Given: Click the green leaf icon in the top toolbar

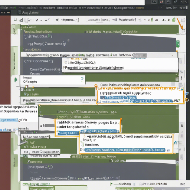Looking at the screenshot, I should [174, 20].
